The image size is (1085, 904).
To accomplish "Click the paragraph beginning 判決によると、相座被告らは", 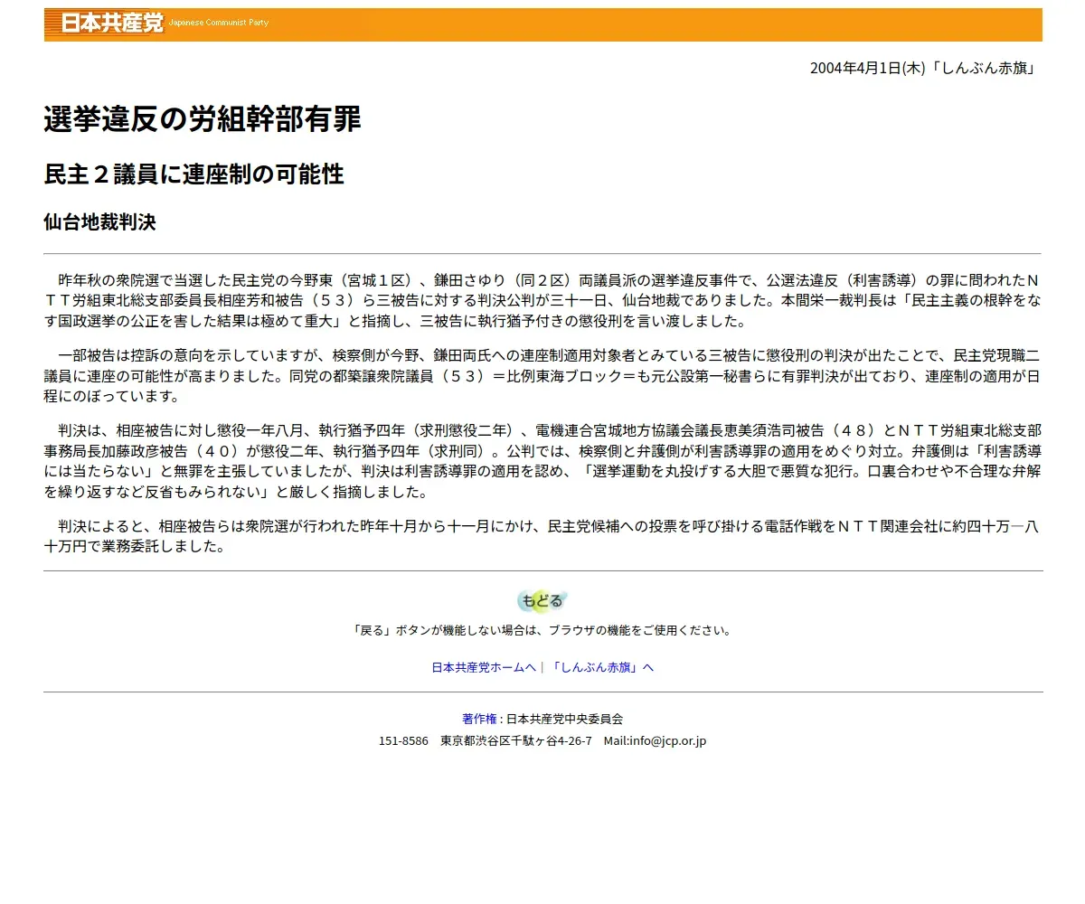I will coord(542,536).
